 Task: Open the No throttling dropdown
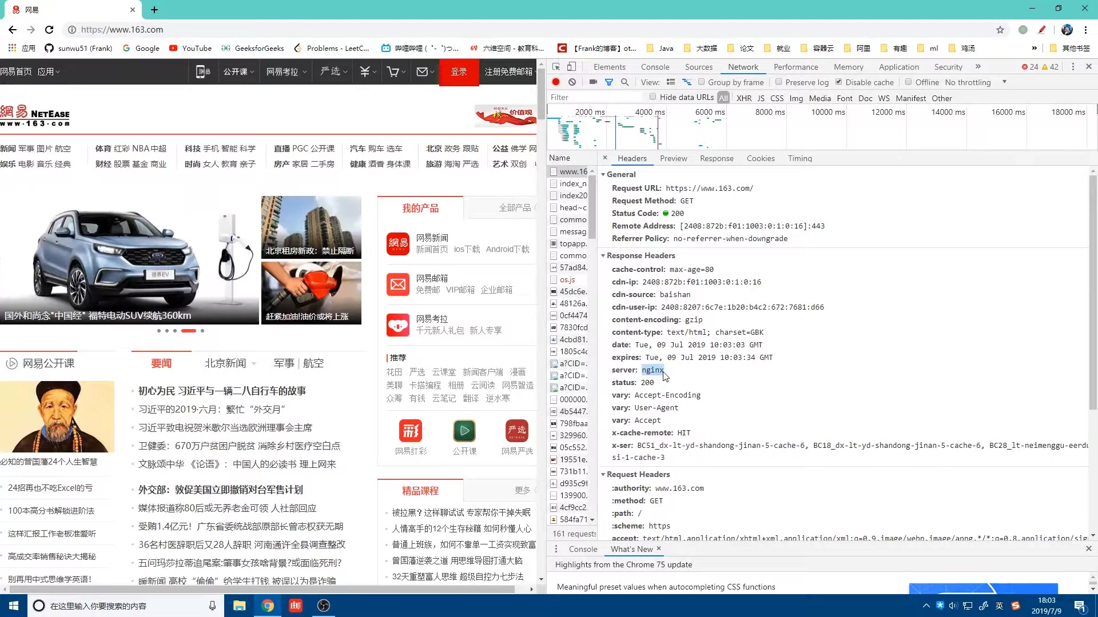point(976,82)
